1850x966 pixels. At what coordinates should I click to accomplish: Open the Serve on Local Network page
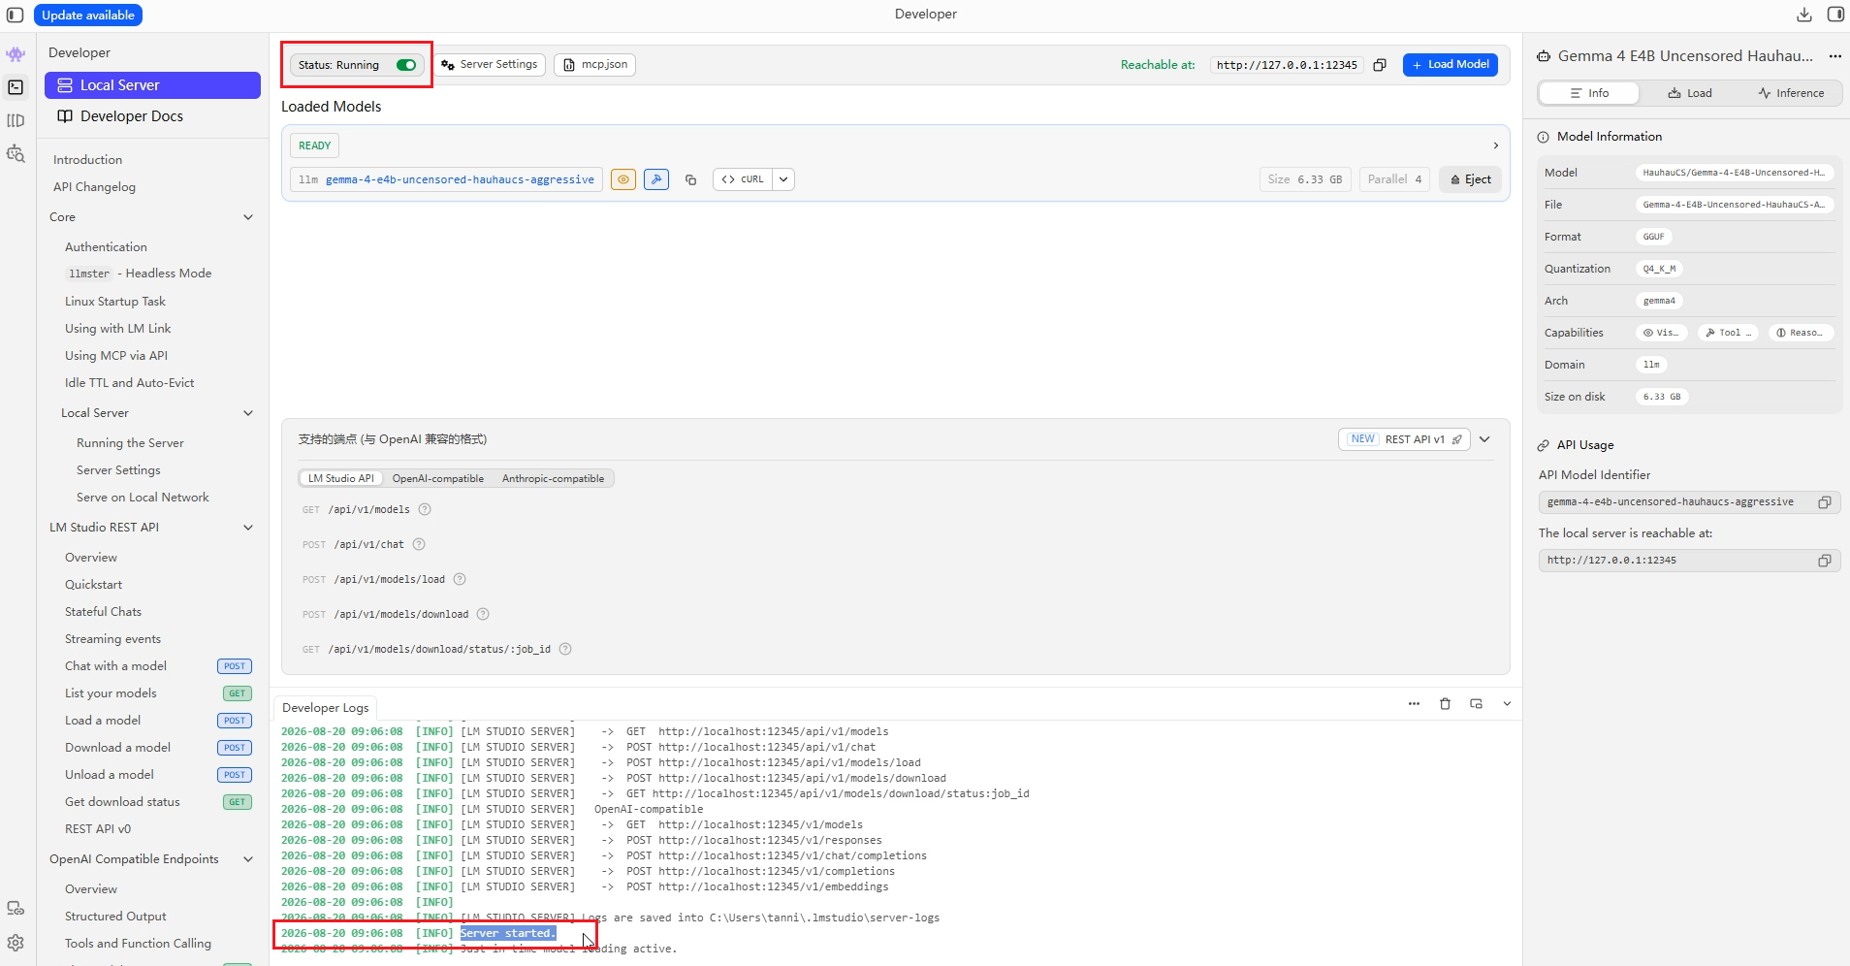click(143, 498)
